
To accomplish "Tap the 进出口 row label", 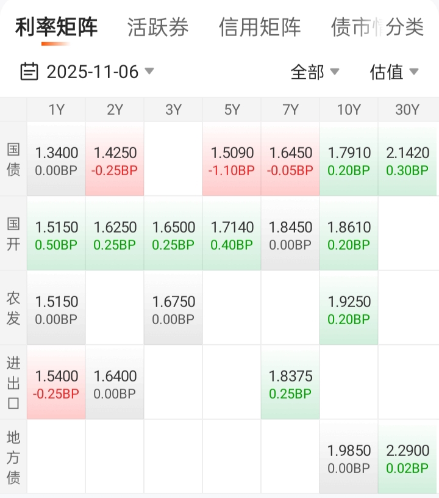I will pyautogui.click(x=13, y=383).
